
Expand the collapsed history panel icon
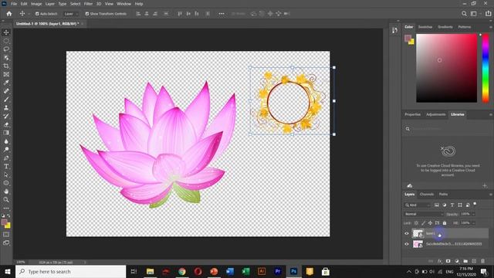(394, 30)
